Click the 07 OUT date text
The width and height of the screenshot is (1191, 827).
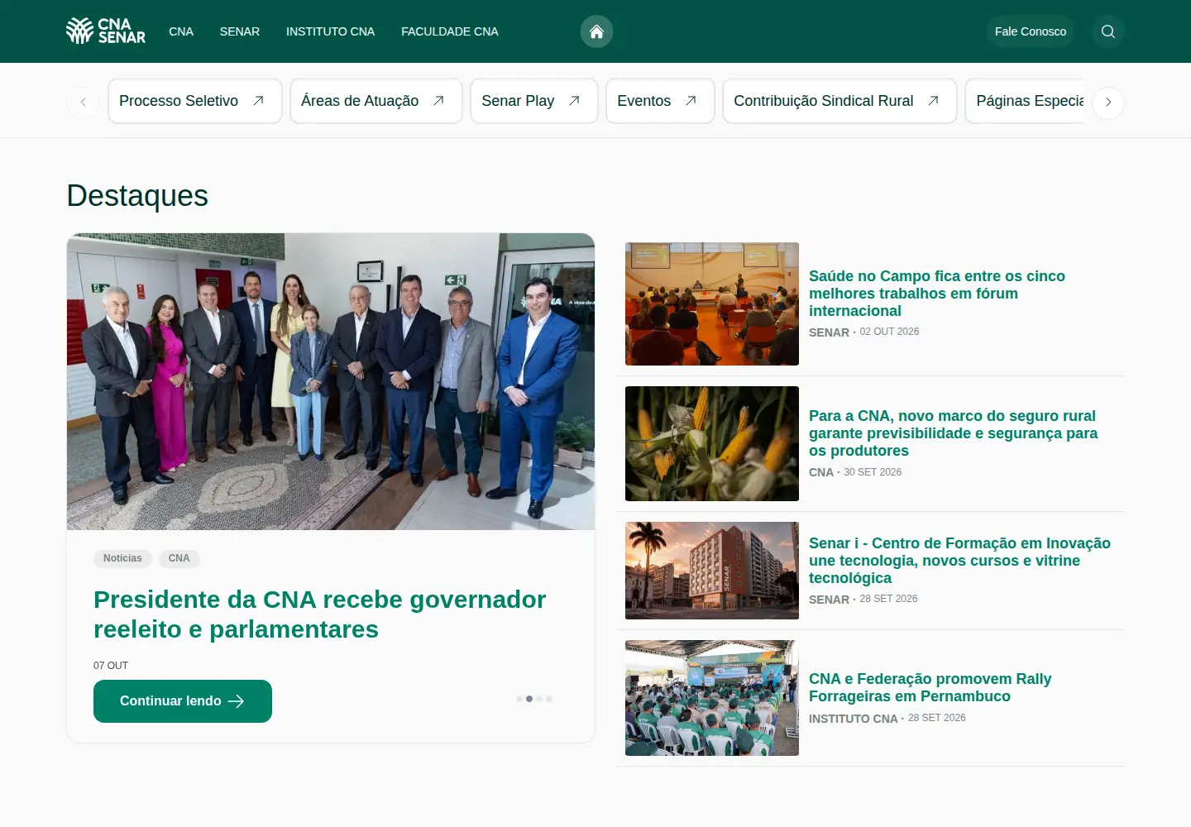(x=111, y=666)
